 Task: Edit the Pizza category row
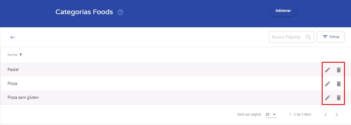click(328, 84)
